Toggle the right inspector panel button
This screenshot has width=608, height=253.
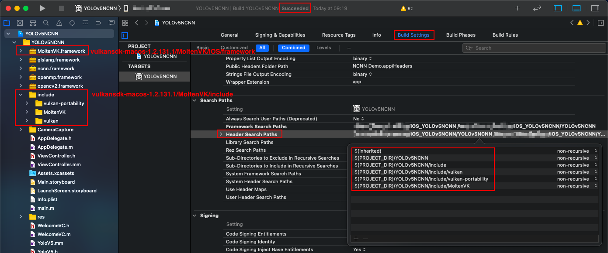pyautogui.click(x=595, y=8)
